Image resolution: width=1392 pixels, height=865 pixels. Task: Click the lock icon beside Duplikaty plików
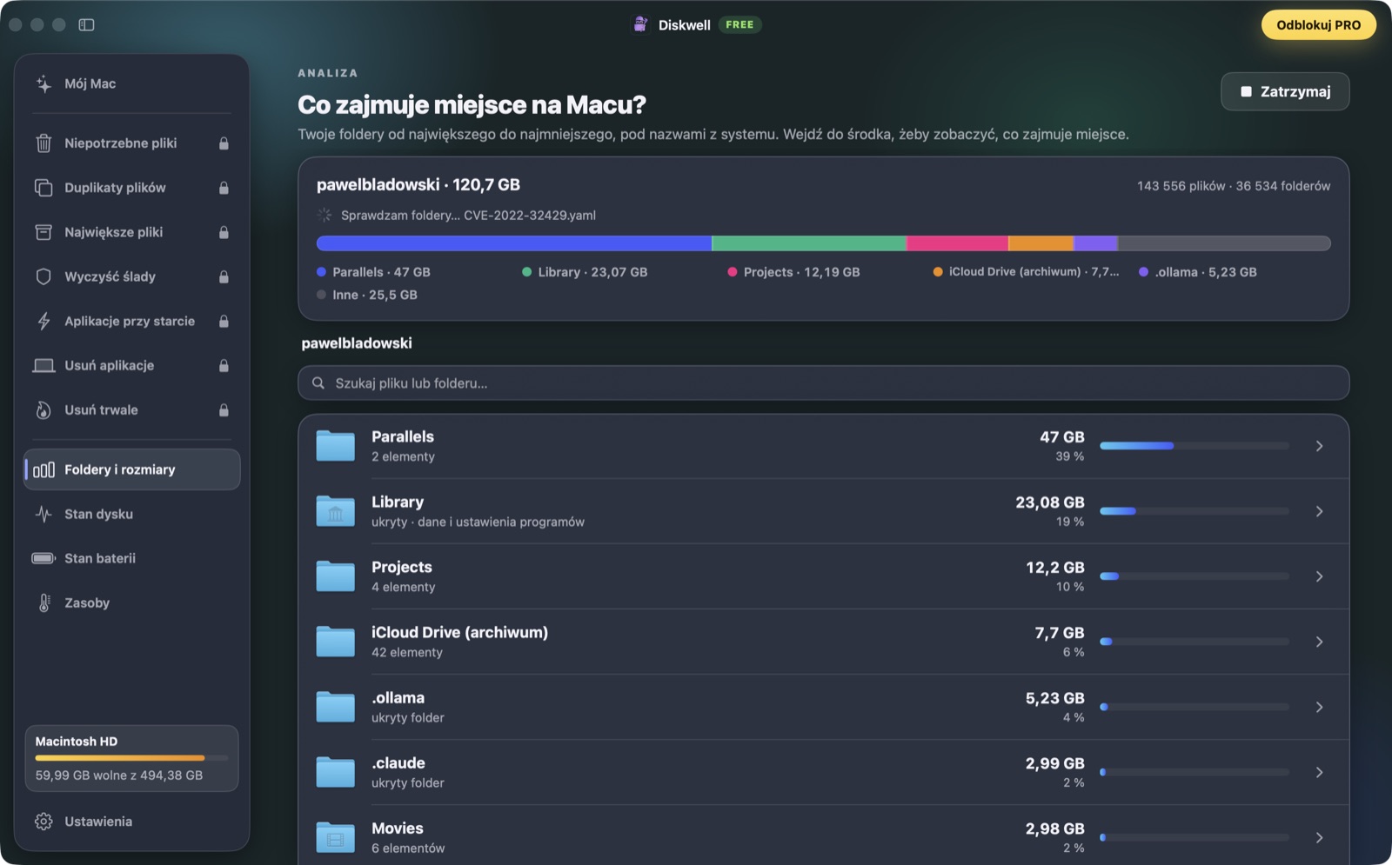[224, 188]
